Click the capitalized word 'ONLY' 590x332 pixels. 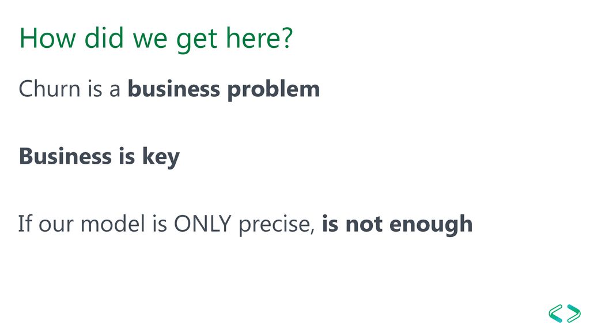(x=202, y=224)
